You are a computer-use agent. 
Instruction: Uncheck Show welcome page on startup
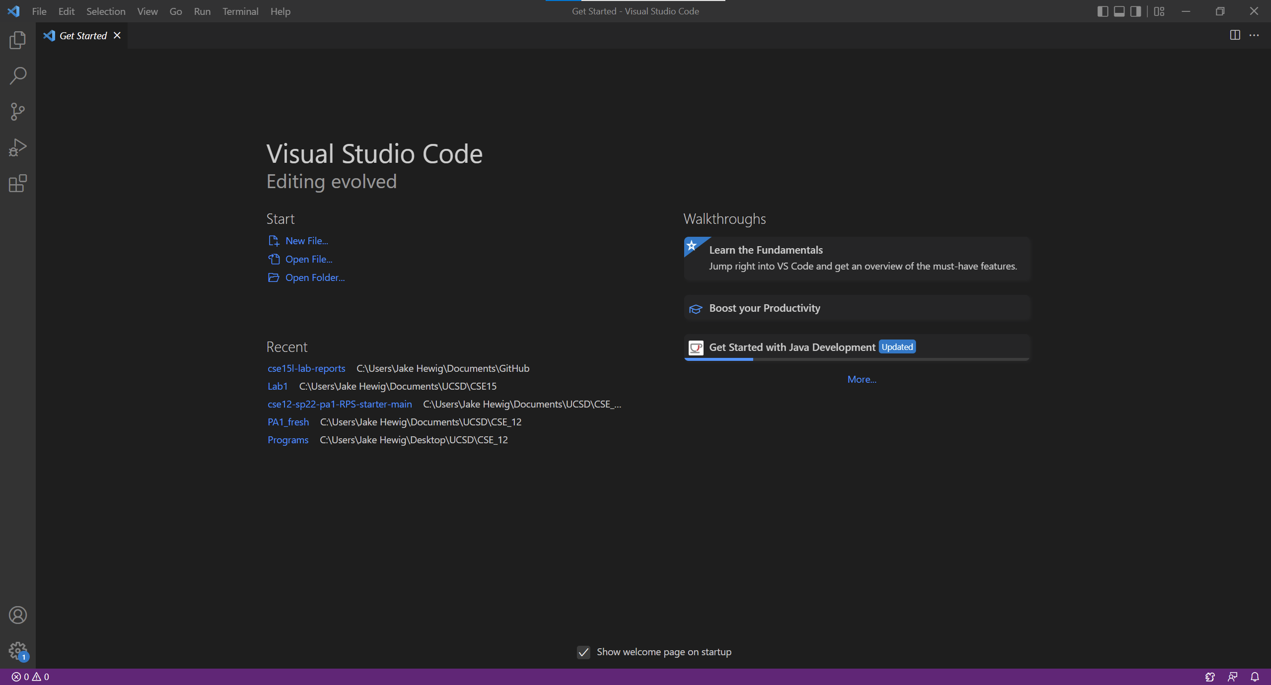(x=583, y=652)
